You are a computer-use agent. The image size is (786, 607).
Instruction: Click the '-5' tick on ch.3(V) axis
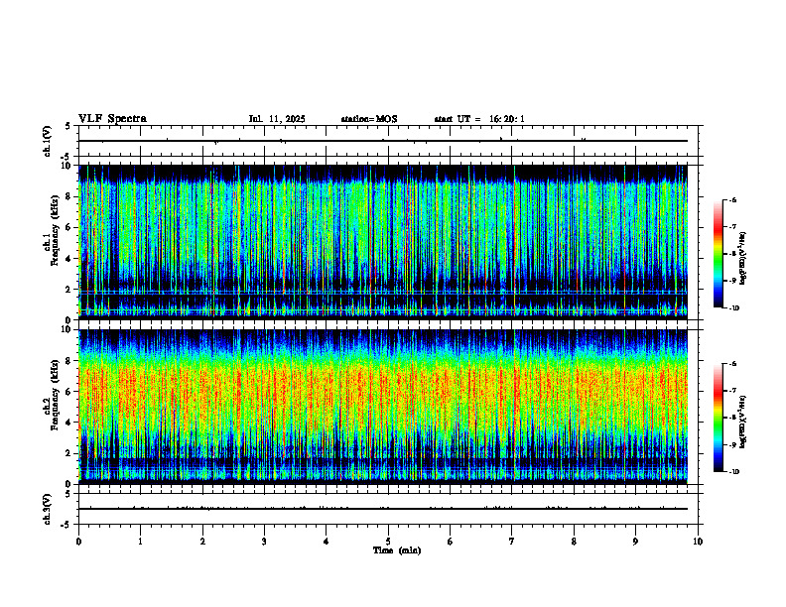point(66,525)
